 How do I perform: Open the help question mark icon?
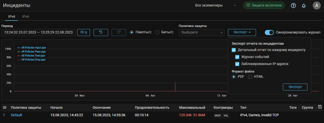click(x=293, y=5)
